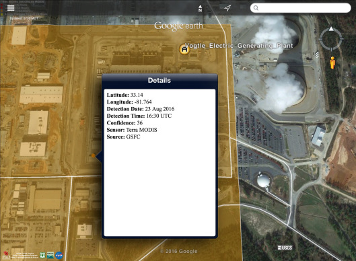356x261 pixels.
Task: Tap the red fire program logo
Action: pyautogui.click(x=6, y=256)
